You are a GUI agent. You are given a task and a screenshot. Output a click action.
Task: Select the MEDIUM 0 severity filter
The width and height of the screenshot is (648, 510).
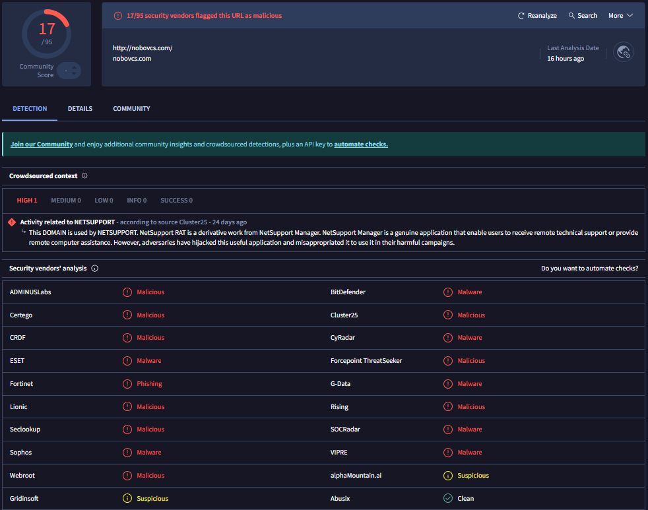66,201
